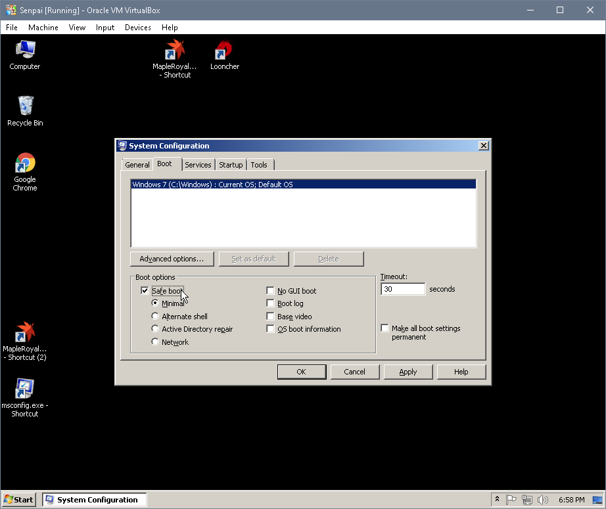Open the Devices menu

(137, 28)
